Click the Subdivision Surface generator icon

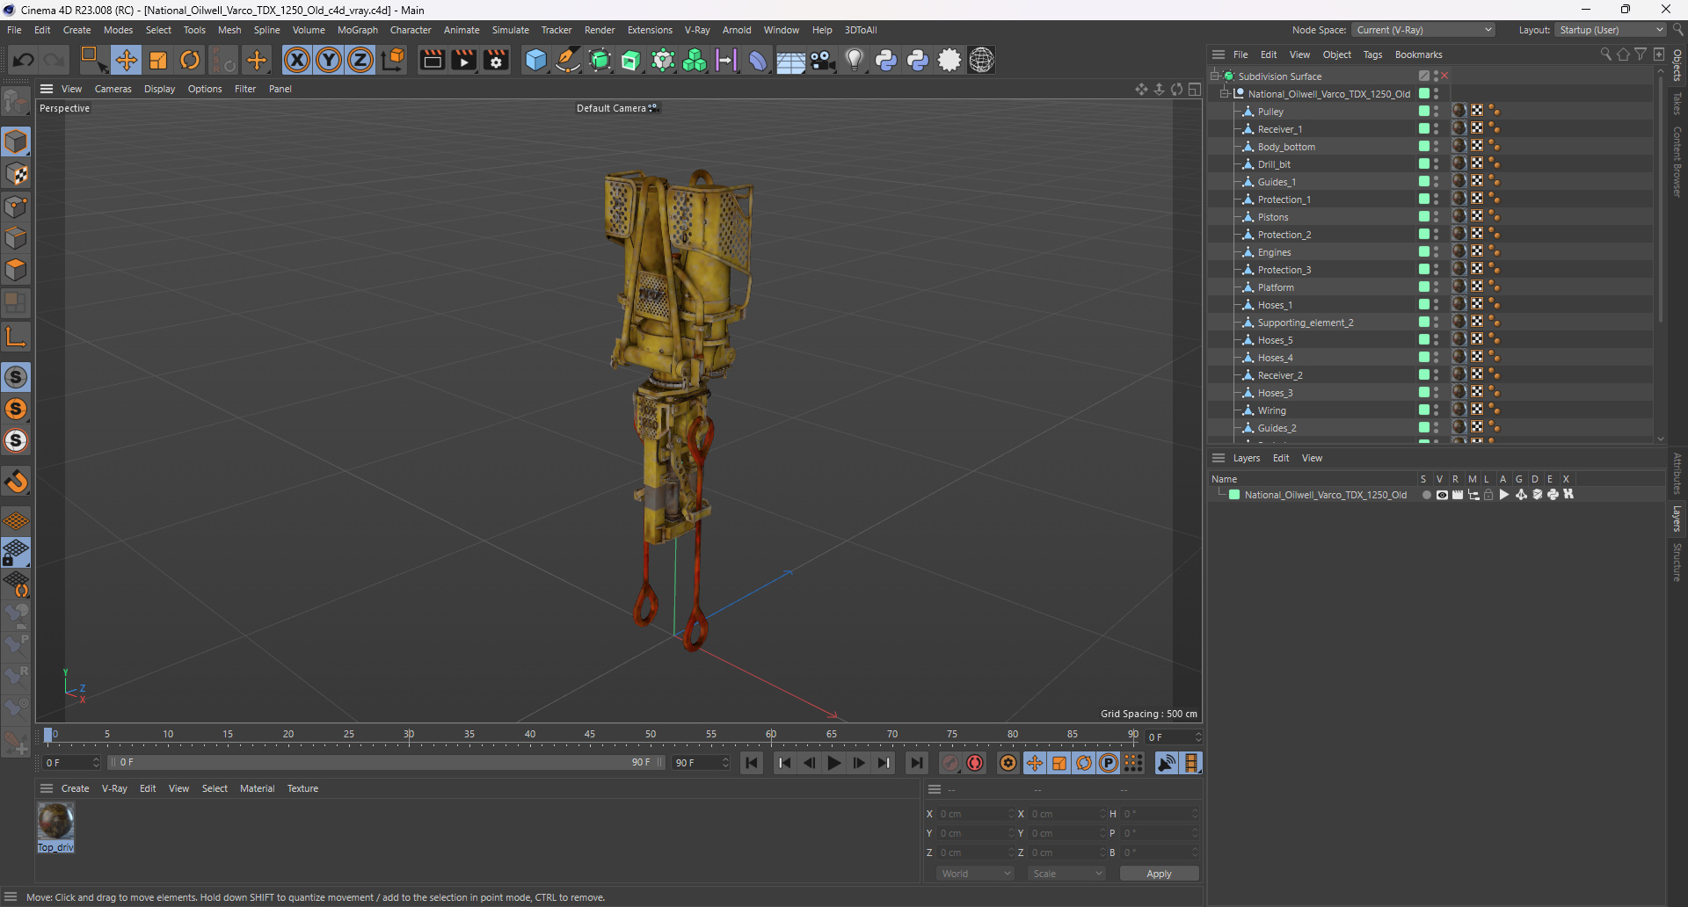(600, 60)
